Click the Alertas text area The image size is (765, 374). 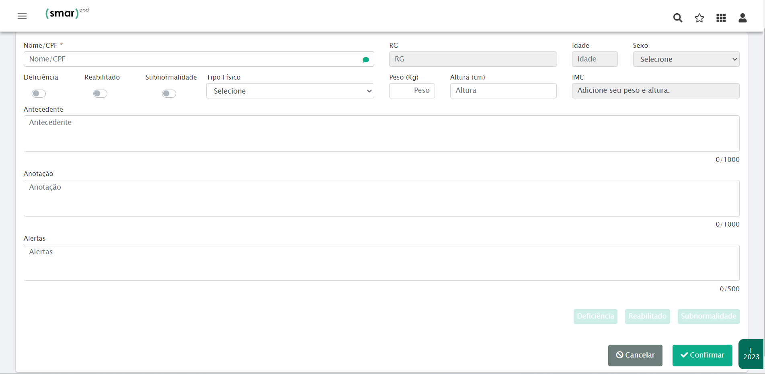pyautogui.click(x=381, y=263)
